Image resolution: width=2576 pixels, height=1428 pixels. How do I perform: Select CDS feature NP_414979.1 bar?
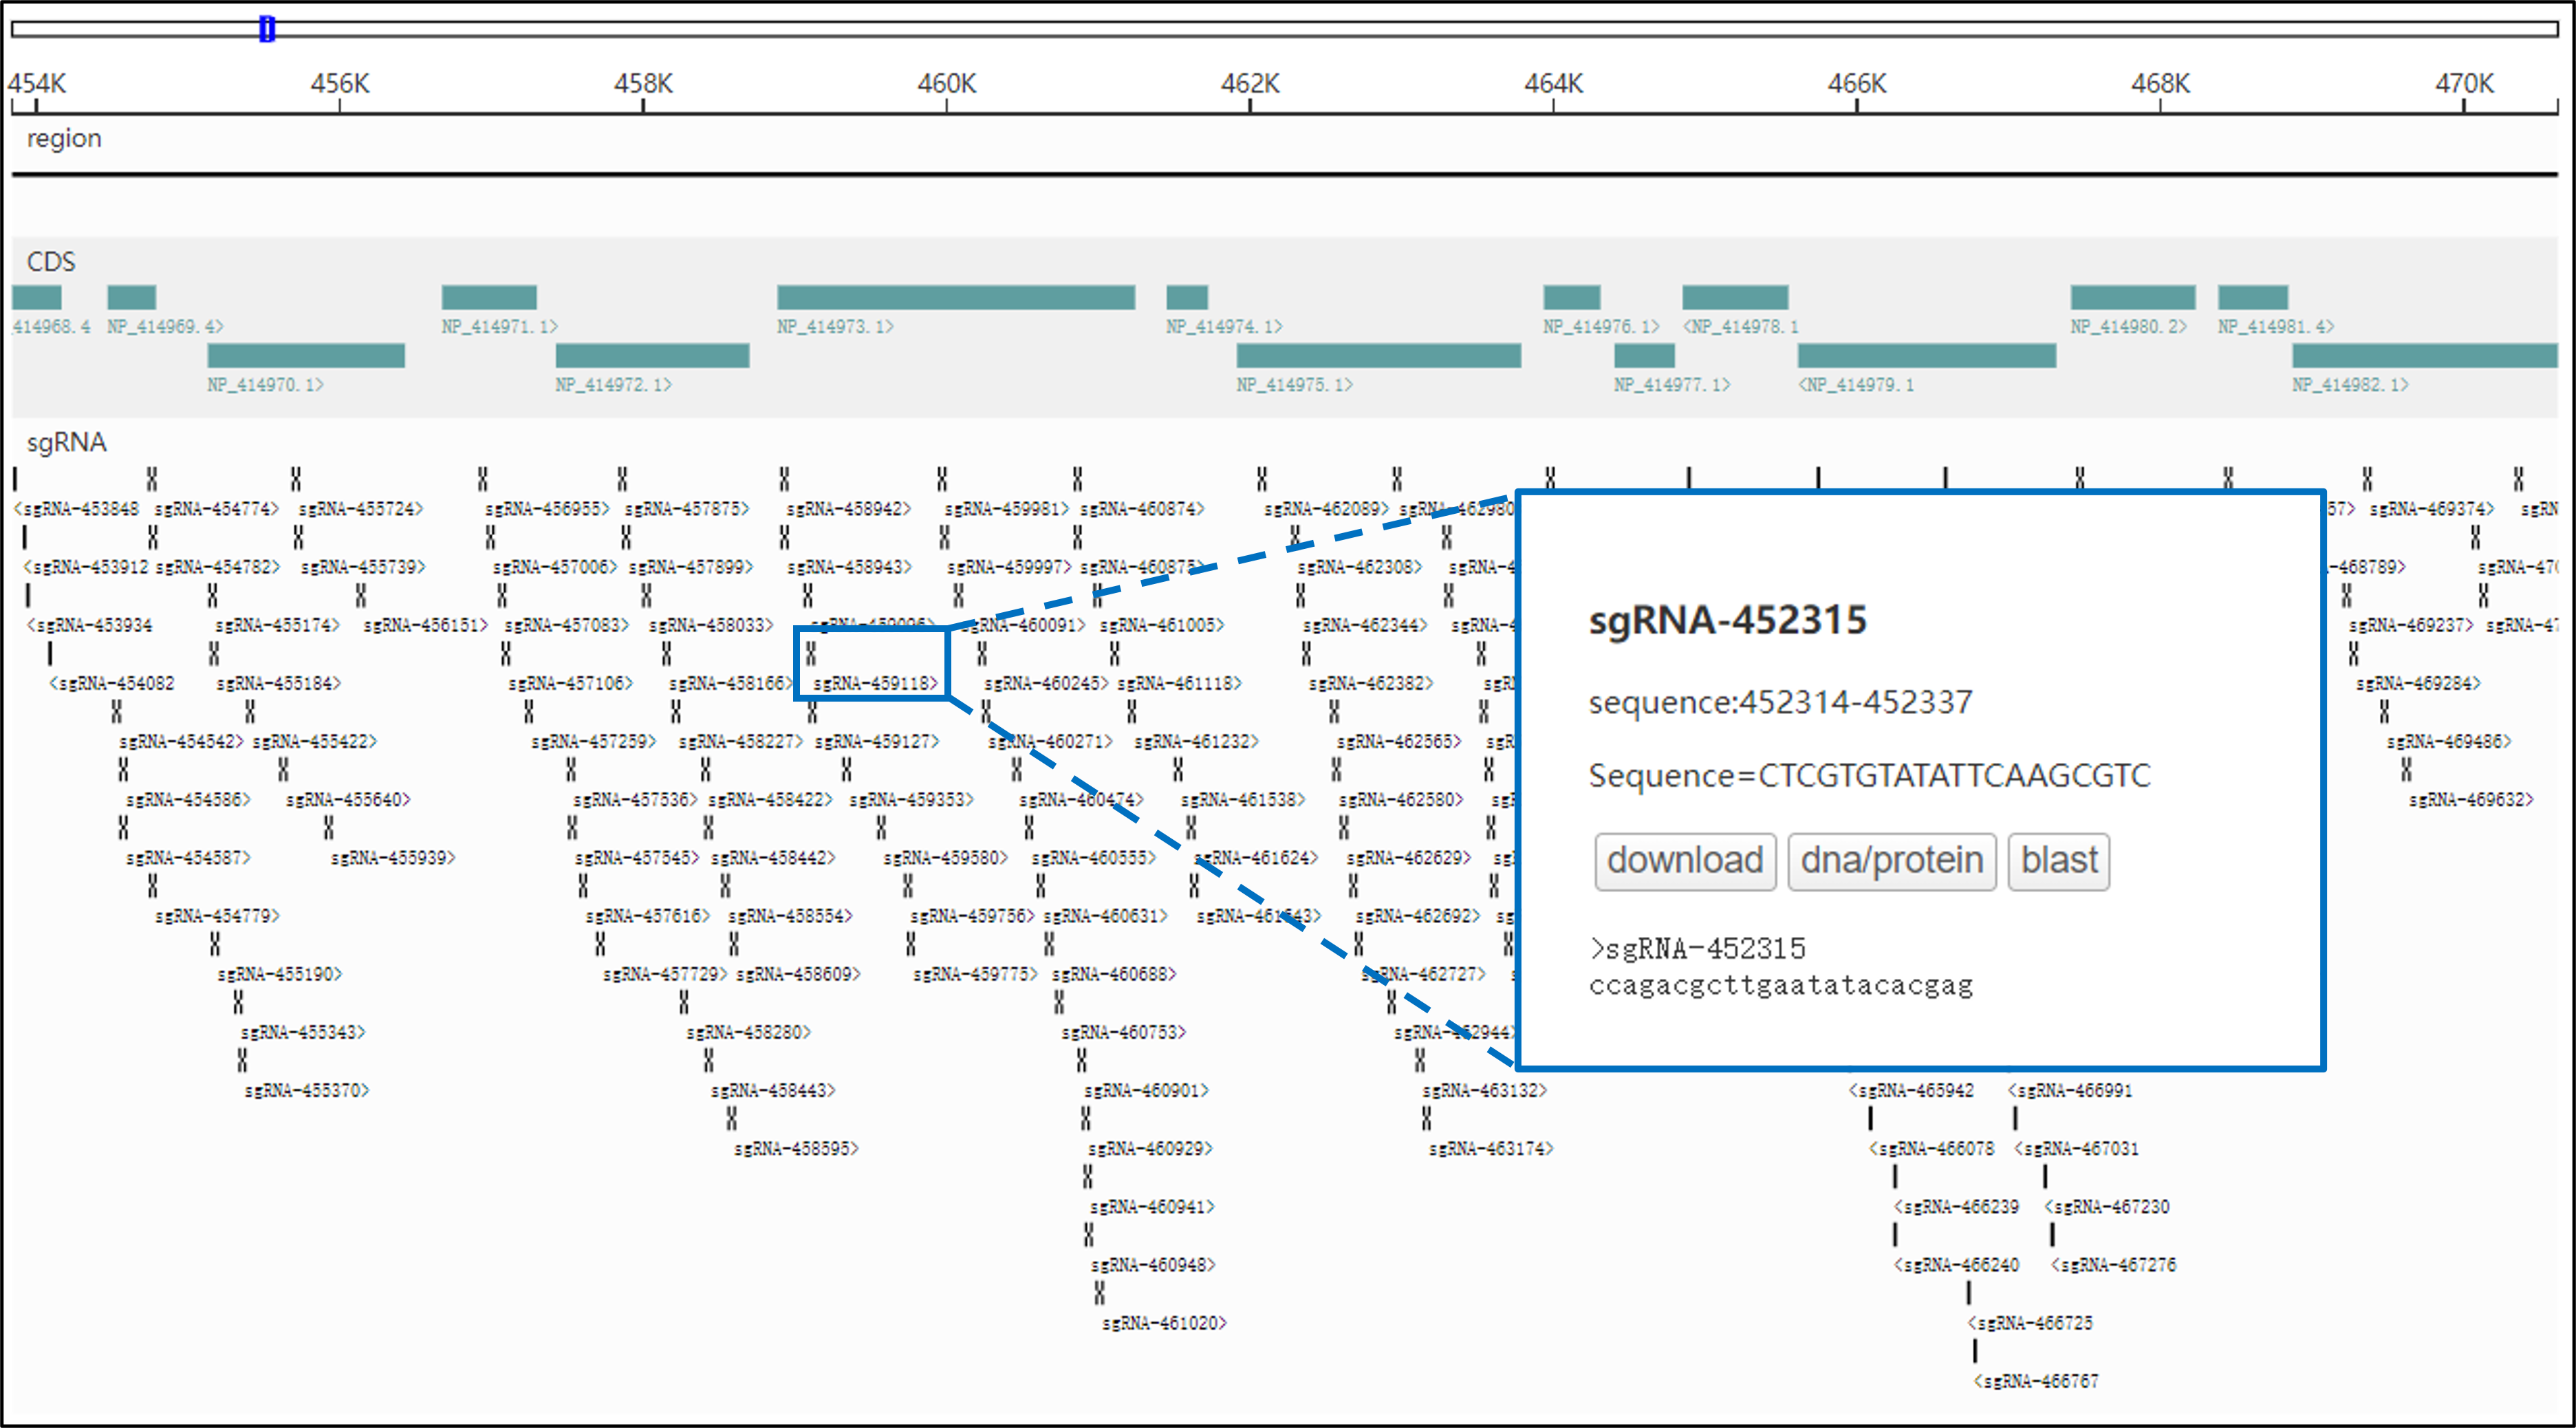click(1927, 355)
